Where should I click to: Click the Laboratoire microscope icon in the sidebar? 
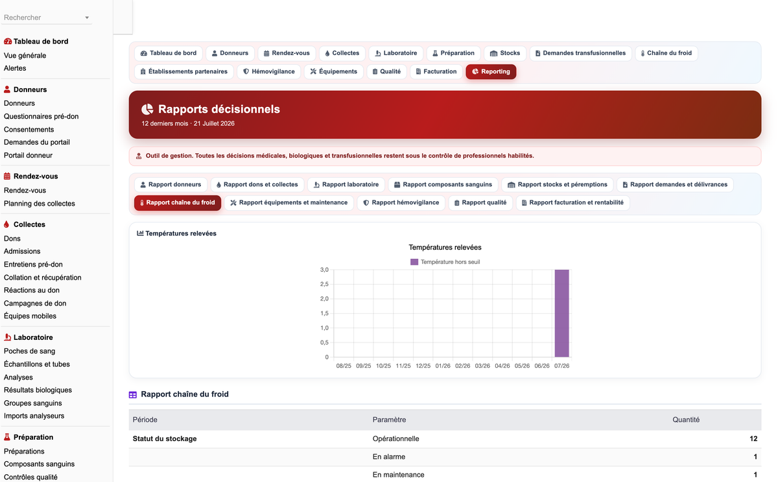point(7,337)
